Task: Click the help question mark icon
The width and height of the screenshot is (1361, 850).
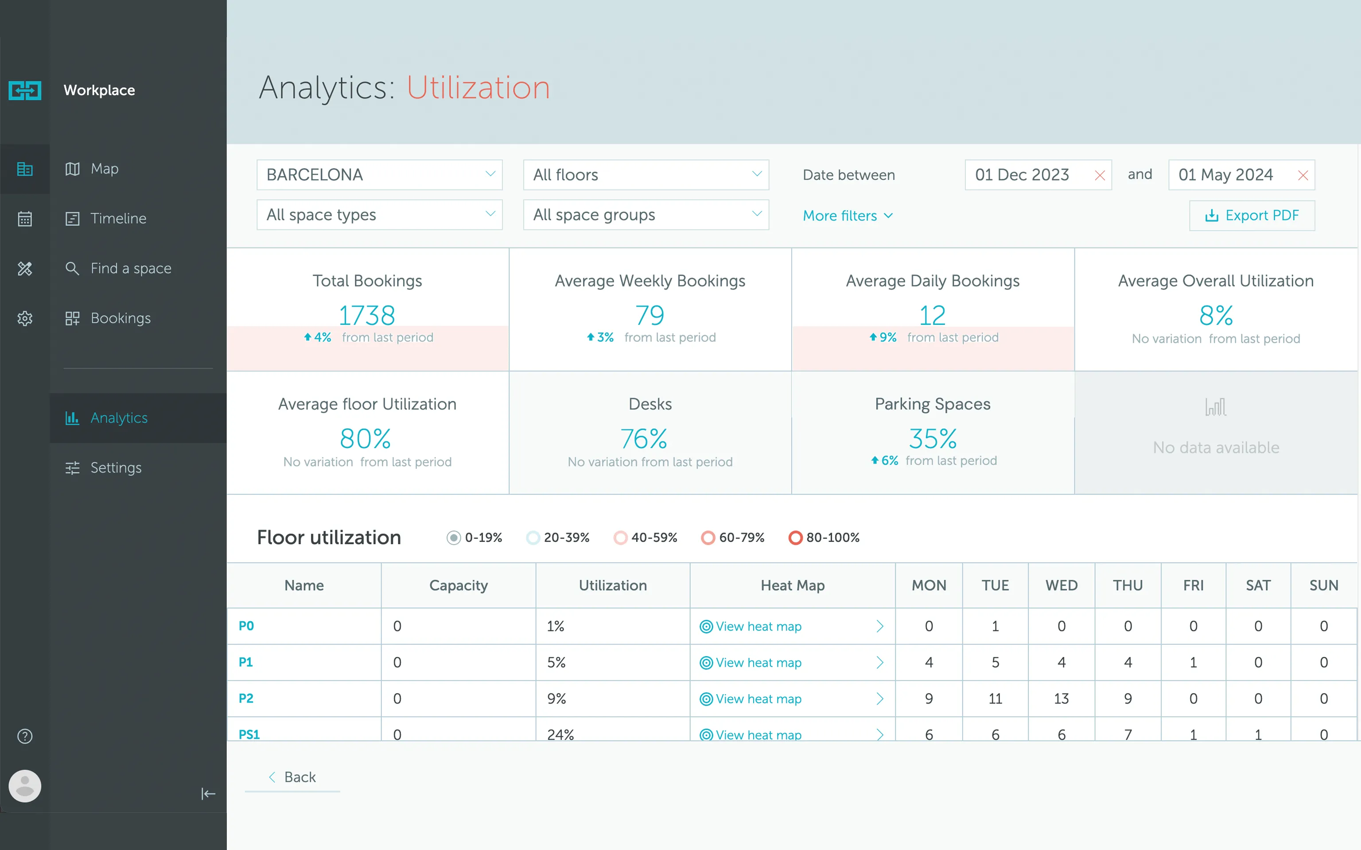Action: tap(25, 735)
